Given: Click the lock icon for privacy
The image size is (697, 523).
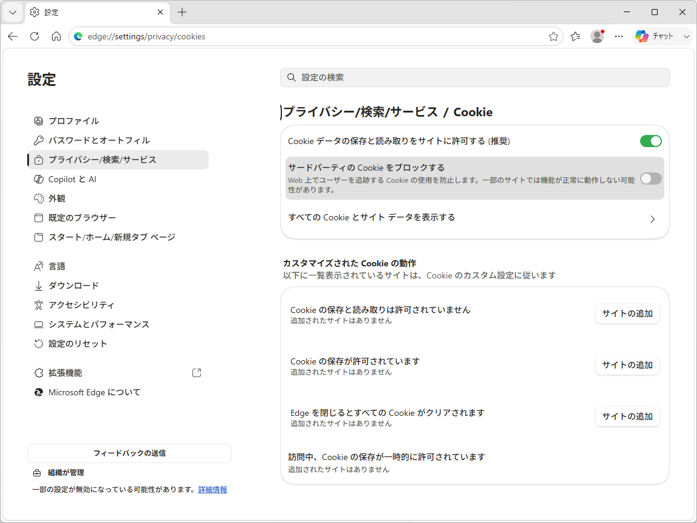Looking at the screenshot, I should pos(39,160).
